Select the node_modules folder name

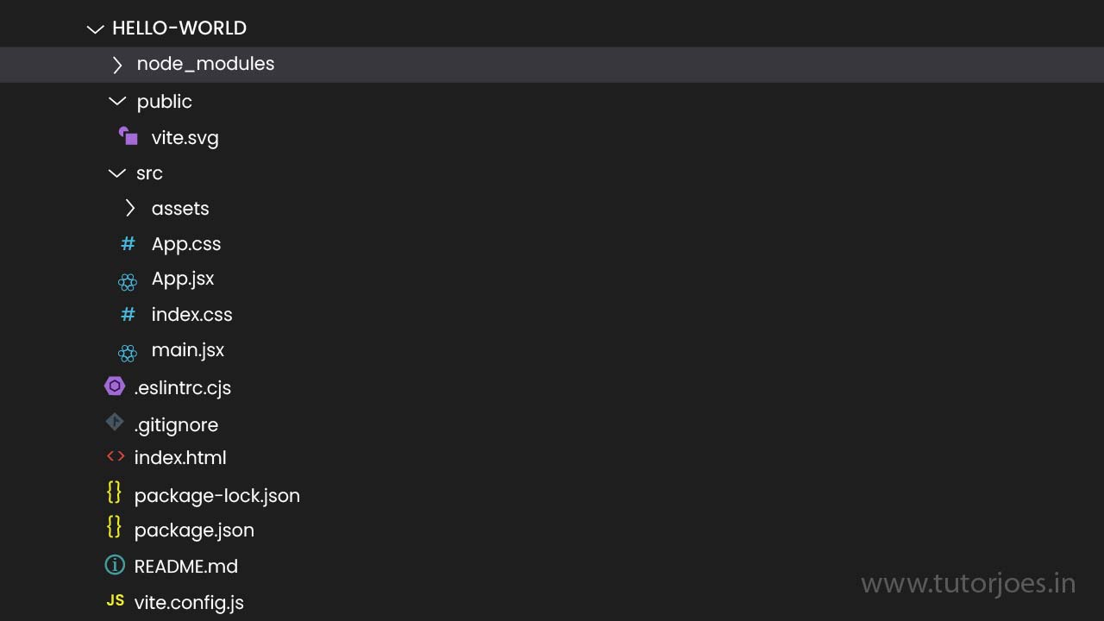(x=205, y=64)
